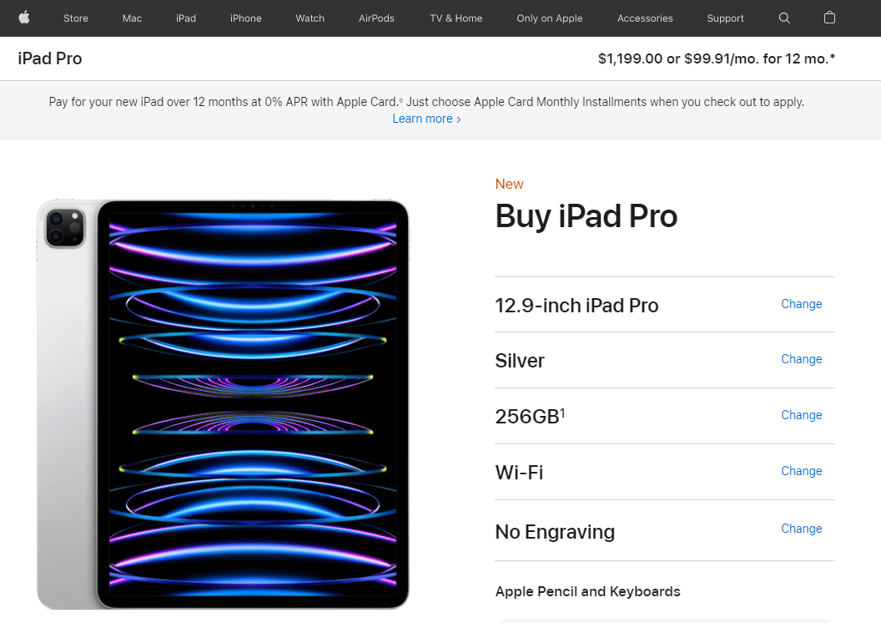Open the Store menu item
Image resolution: width=881 pixels, height=623 pixels.
pyautogui.click(x=75, y=18)
